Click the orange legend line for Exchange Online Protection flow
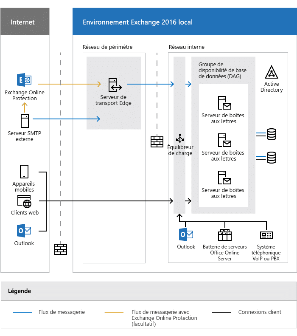This screenshot has width=297, height=336. [x=114, y=312]
